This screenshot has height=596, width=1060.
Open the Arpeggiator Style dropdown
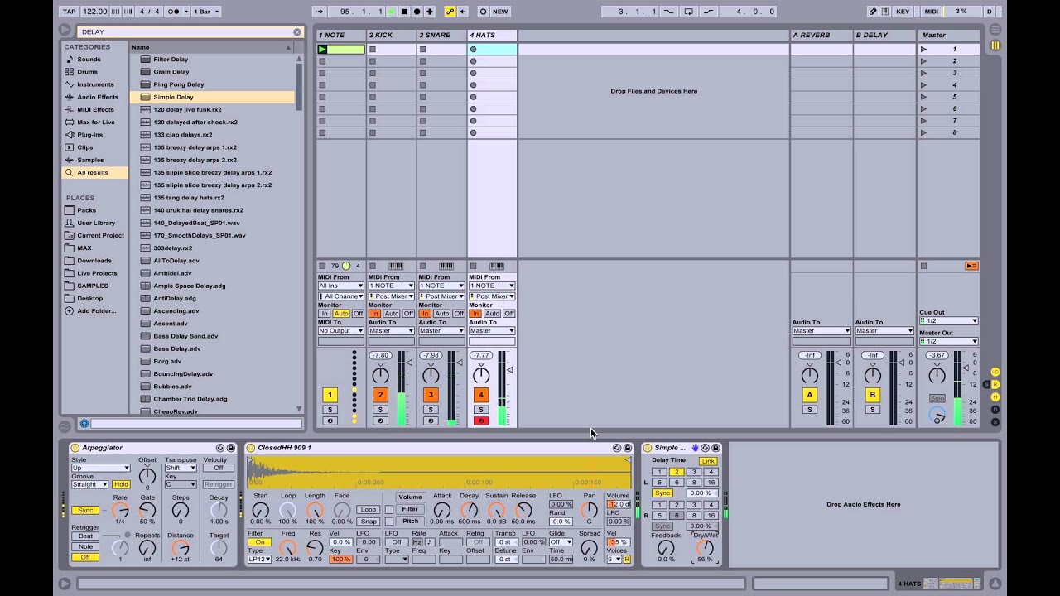click(100, 468)
